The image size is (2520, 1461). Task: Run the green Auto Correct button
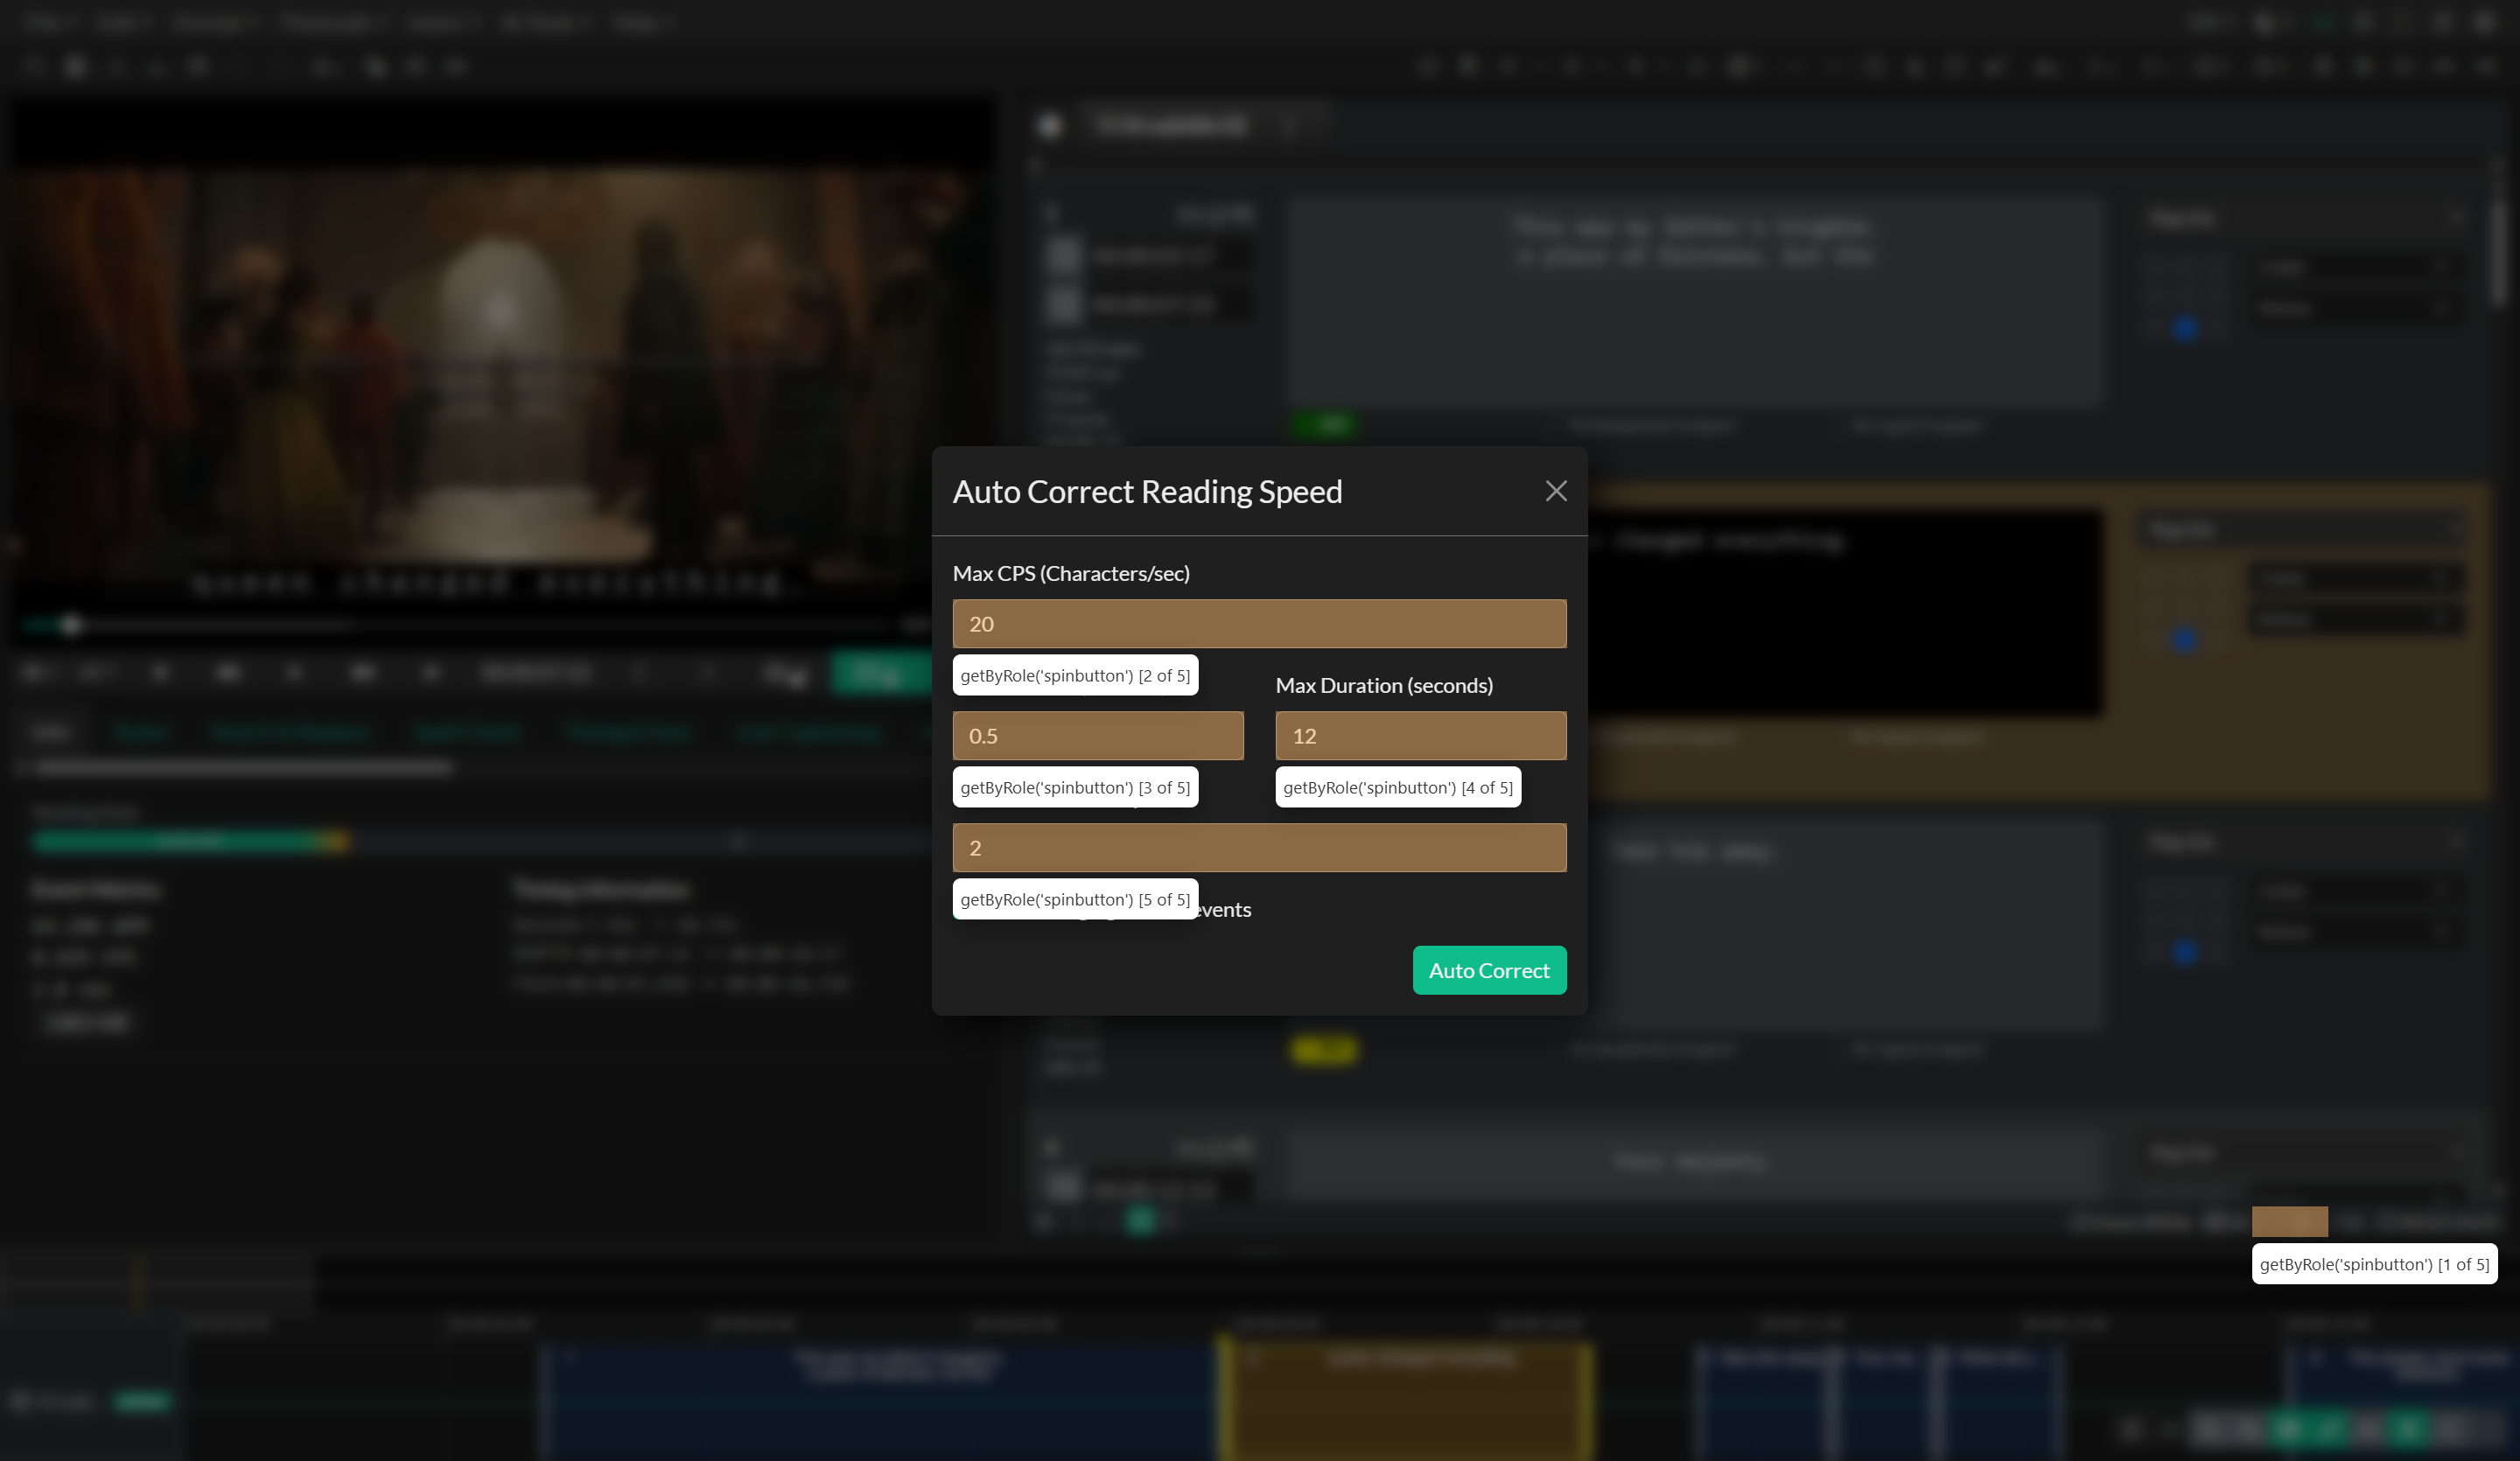[x=1489, y=969]
